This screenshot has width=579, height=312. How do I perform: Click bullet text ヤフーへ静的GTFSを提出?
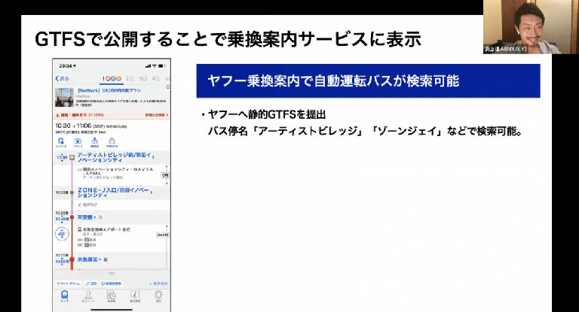(x=267, y=114)
